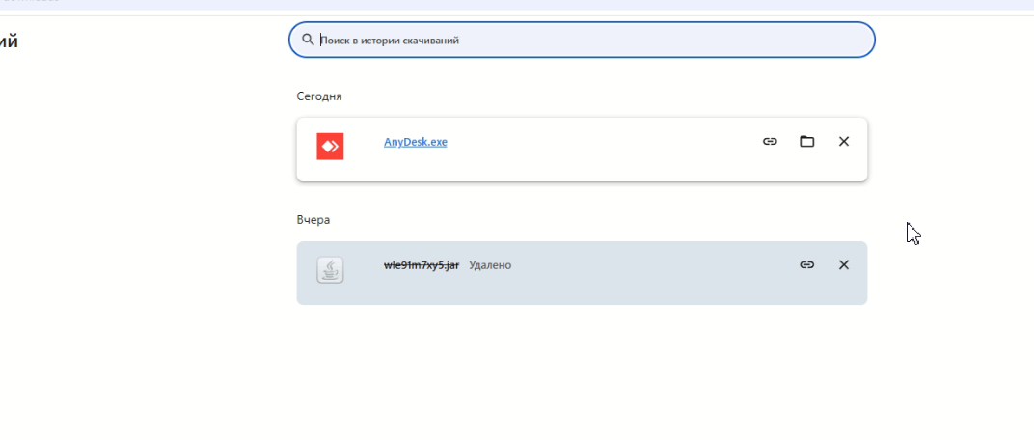Click the Java jar file icon
Screen dimensions: 1034x440
click(330, 270)
